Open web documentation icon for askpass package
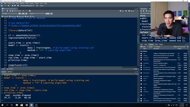This screenshot has width=190, height=107. coord(184,56)
